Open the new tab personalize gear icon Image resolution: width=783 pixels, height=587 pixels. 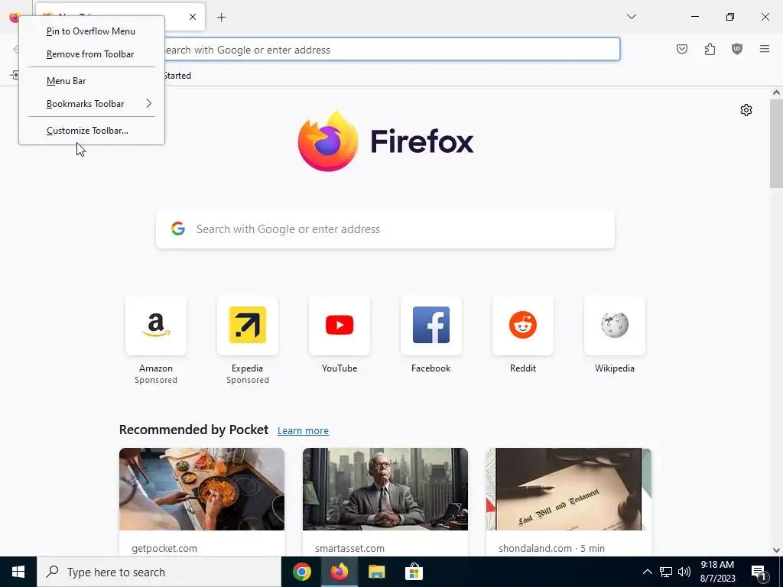[x=746, y=110]
